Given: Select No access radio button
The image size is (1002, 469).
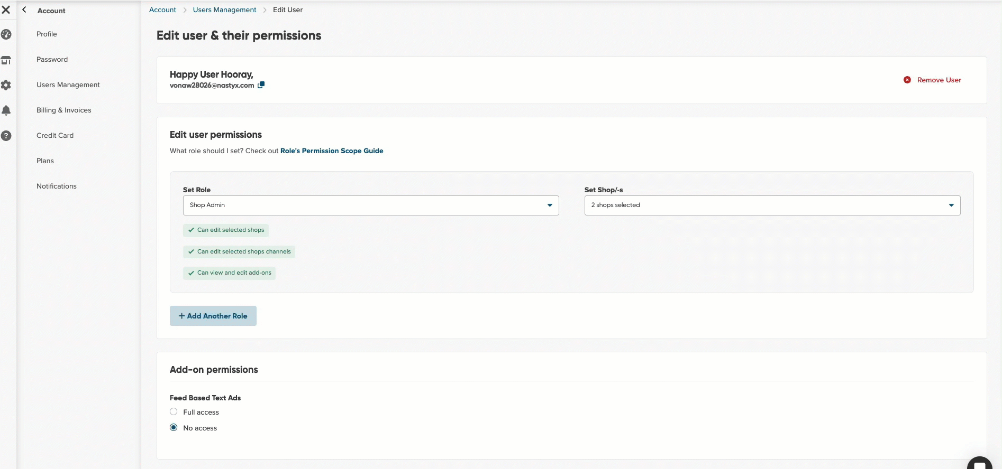Looking at the screenshot, I should (174, 427).
